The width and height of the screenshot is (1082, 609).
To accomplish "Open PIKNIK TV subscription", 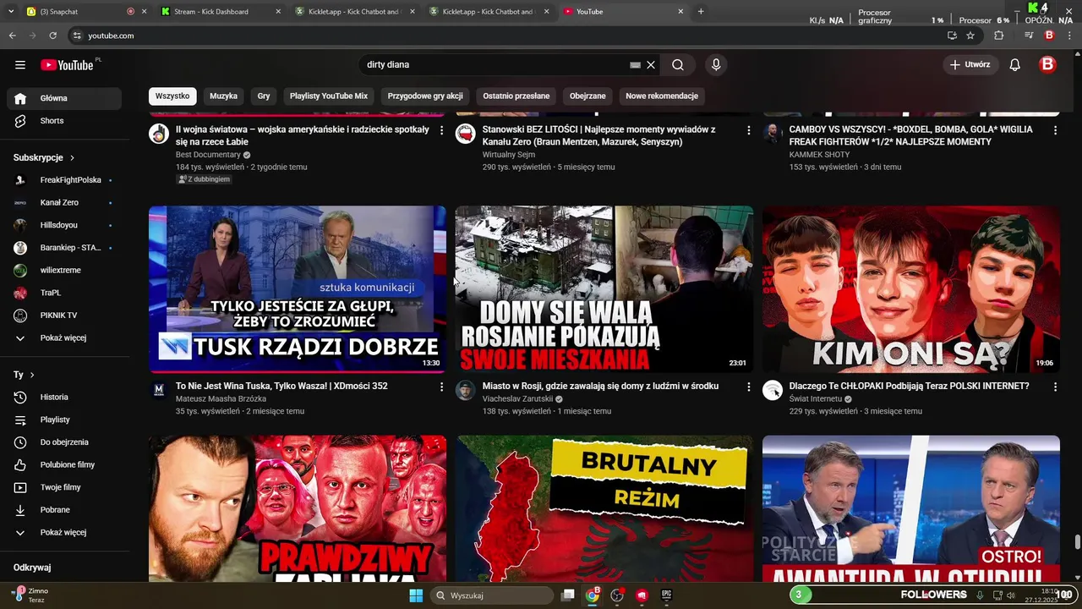I will 64,315.
